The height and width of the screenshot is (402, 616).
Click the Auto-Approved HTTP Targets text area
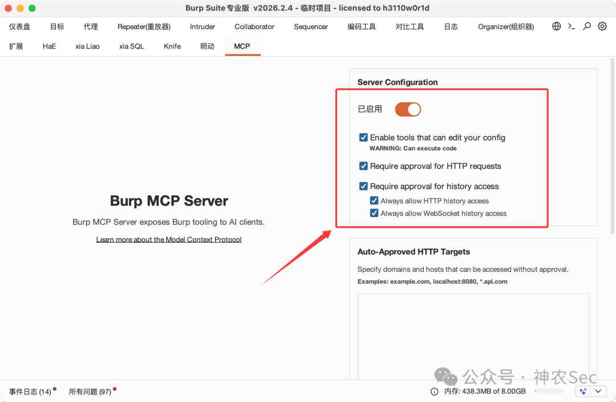[x=473, y=336]
